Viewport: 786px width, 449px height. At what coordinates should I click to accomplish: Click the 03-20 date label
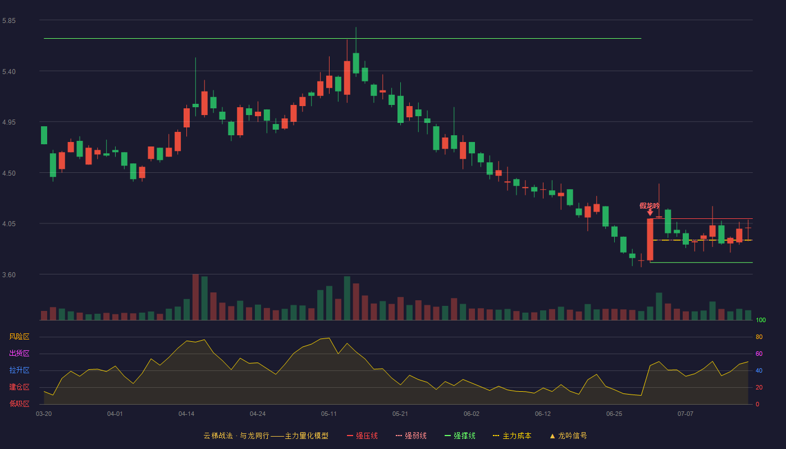tap(44, 414)
